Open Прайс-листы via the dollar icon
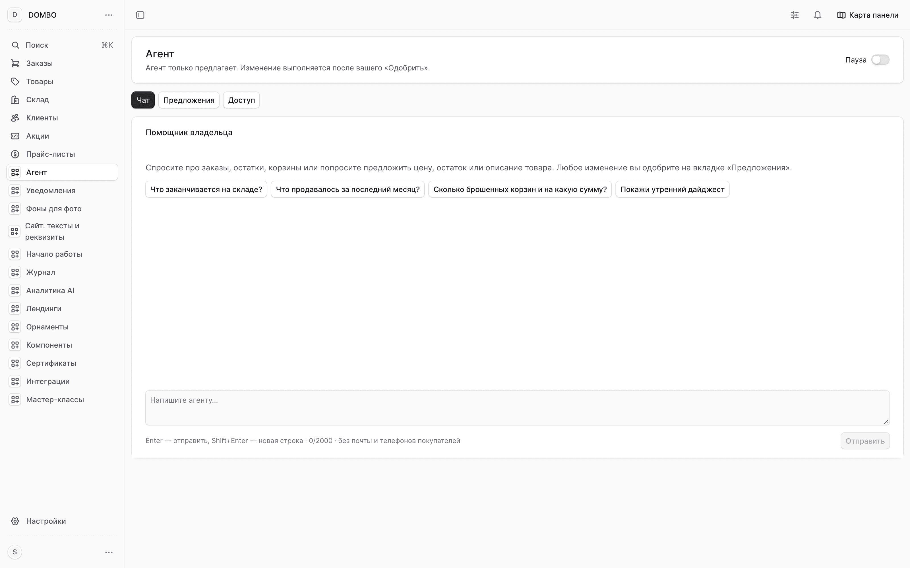Viewport: 910px width, 568px height. tap(15, 154)
